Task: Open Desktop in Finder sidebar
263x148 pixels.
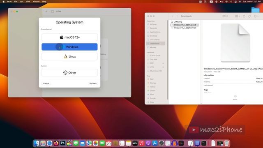Action: pyautogui.click(x=153, y=36)
